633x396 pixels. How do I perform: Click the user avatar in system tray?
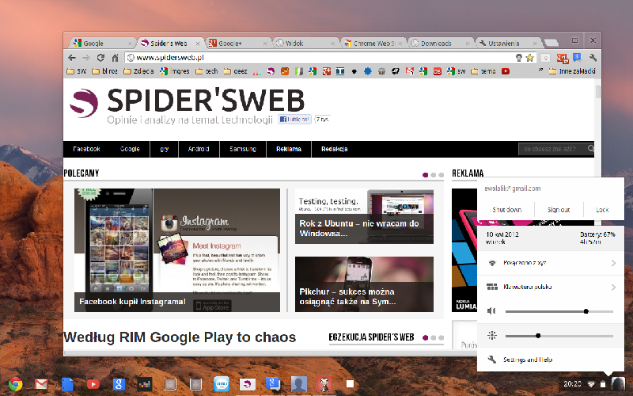(x=618, y=384)
